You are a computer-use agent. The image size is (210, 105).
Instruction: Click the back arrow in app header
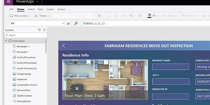[64, 46]
